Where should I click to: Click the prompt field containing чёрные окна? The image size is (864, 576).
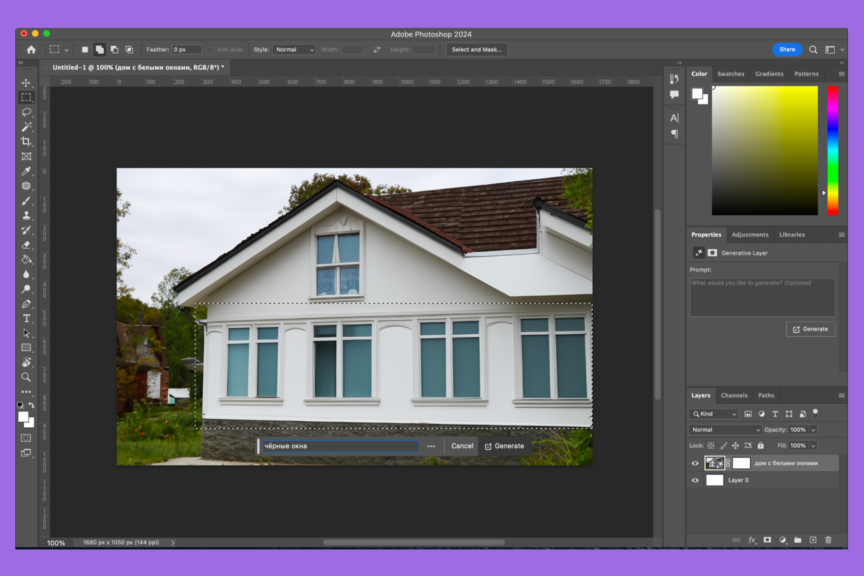(340, 446)
